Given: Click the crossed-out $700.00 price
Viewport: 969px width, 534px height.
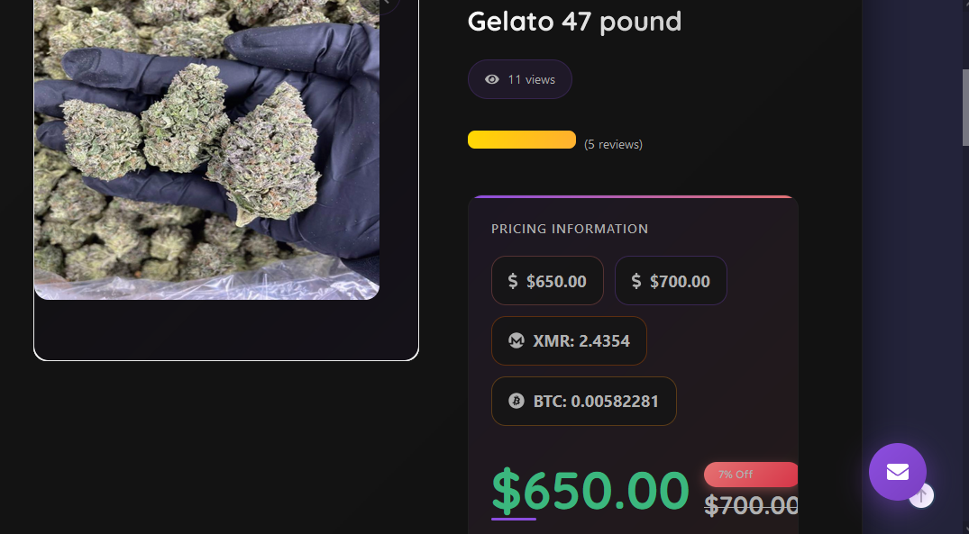Looking at the screenshot, I should tap(751, 506).
